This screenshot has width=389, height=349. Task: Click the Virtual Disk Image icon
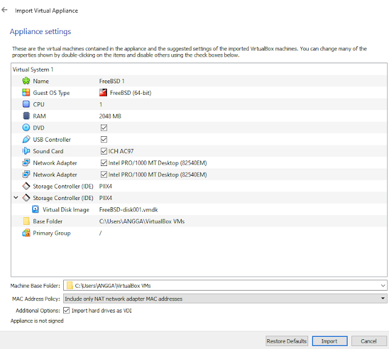click(x=35, y=209)
